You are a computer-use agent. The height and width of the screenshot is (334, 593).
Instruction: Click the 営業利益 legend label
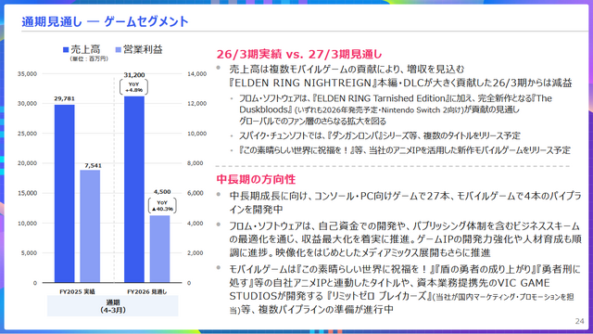click(143, 49)
